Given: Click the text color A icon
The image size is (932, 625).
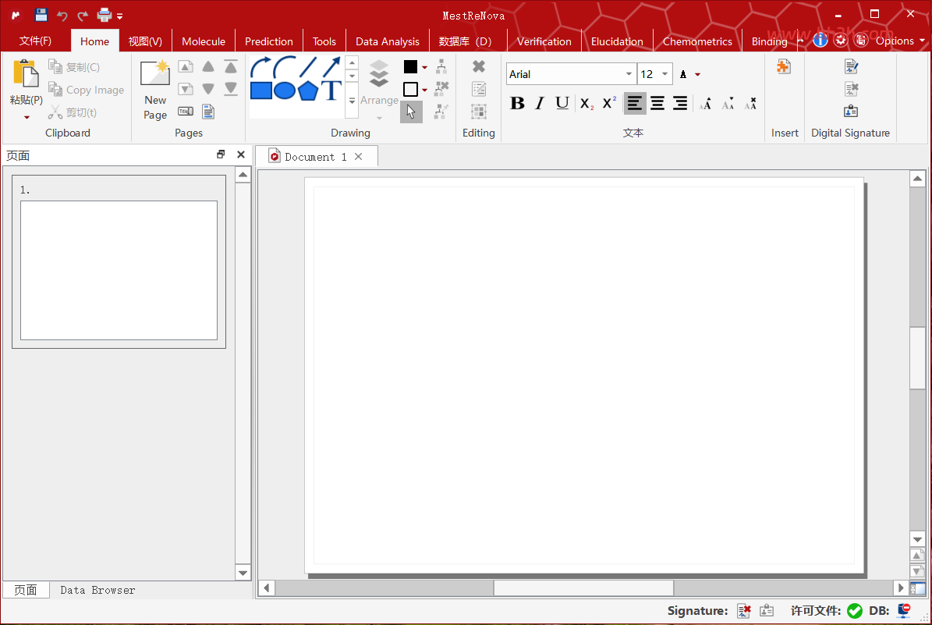Looking at the screenshot, I should pyautogui.click(x=683, y=74).
